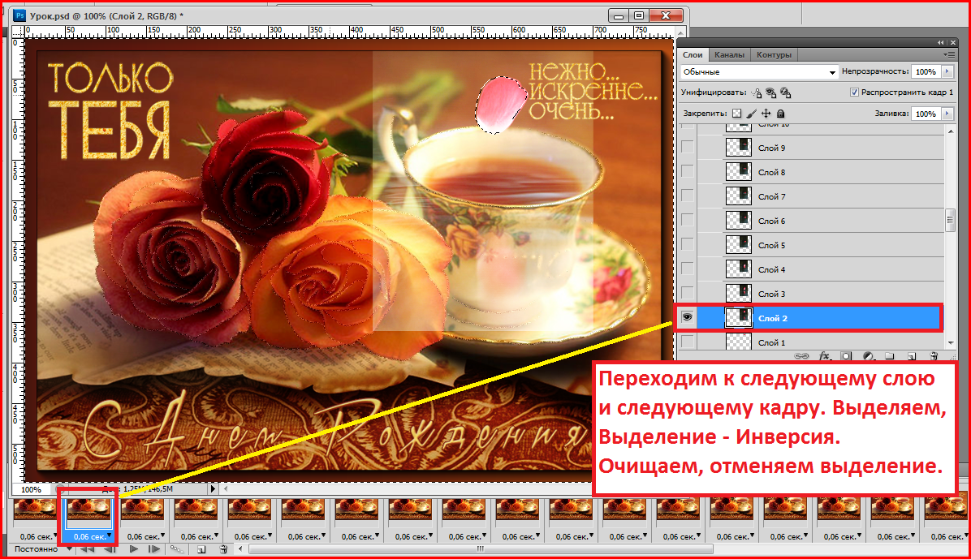Create a new adjustment layer

[868, 356]
